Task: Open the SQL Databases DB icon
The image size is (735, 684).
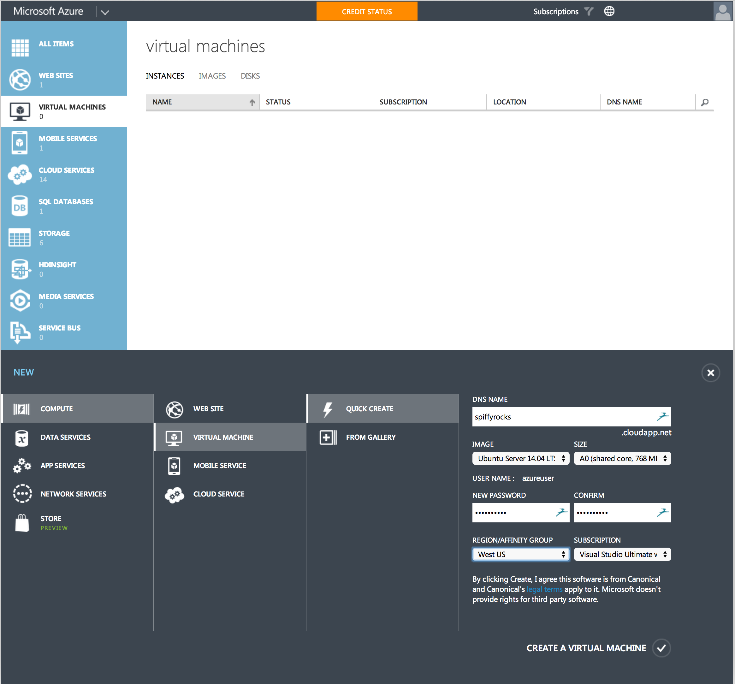Action: click(20, 206)
